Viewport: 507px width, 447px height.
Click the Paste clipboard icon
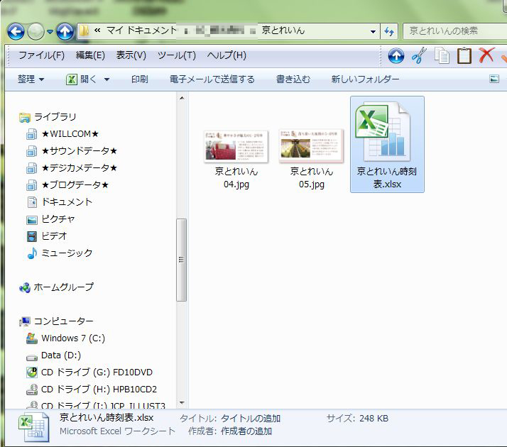464,55
